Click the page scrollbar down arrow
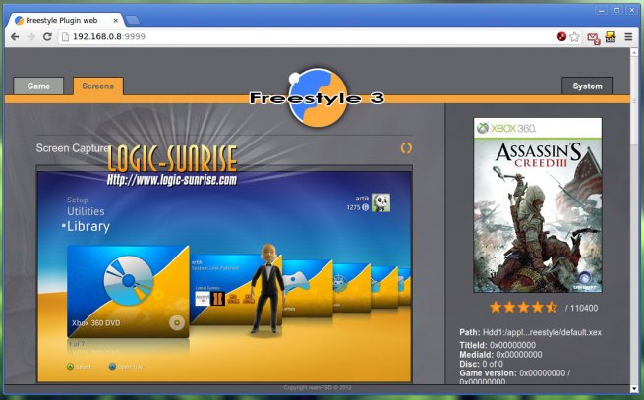Image resolution: width=644 pixels, height=400 pixels. click(x=634, y=388)
